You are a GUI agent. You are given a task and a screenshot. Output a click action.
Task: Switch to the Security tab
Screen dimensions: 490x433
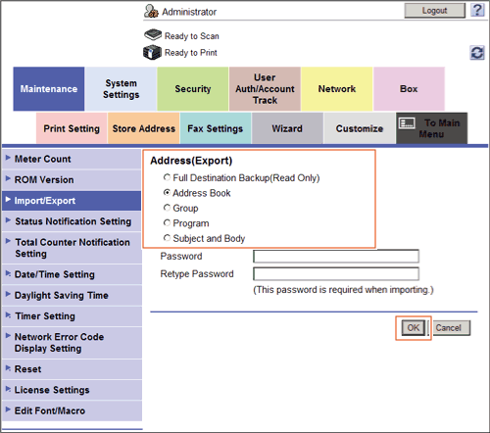[x=193, y=89]
